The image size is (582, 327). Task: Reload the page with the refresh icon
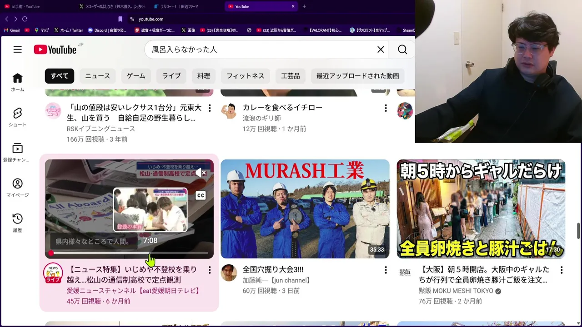tap(25, 19)
